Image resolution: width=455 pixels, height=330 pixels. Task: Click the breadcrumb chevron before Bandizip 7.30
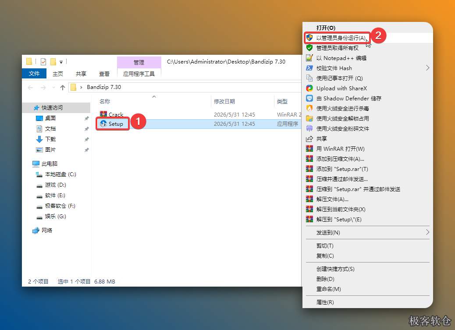[x=81, y=87]
